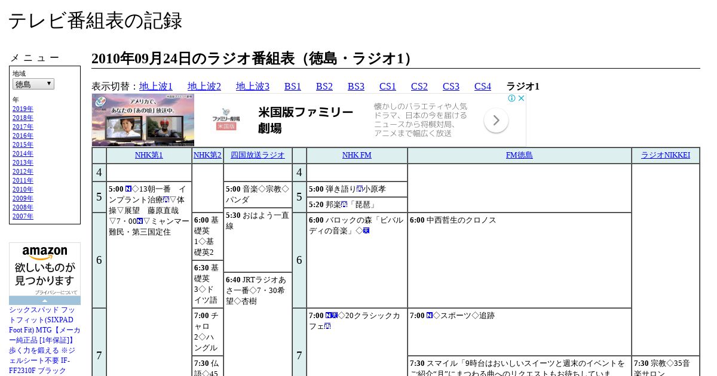Click the 5:20 邦楽「琵琶」 program cell

click(x=357, y=205)
